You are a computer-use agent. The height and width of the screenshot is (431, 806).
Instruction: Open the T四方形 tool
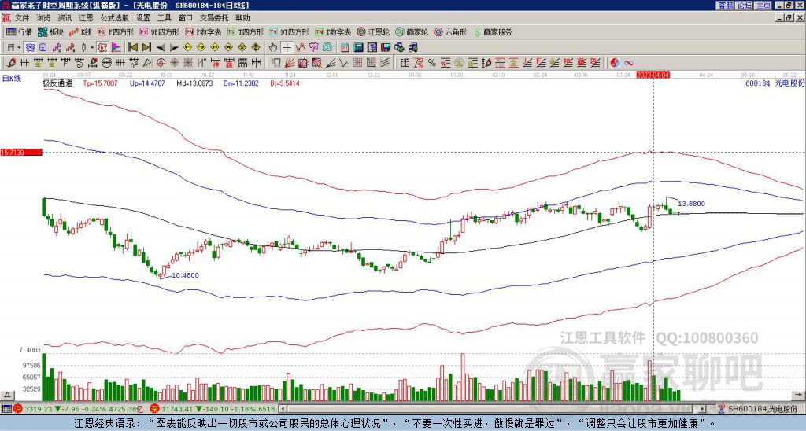point(246,31)
